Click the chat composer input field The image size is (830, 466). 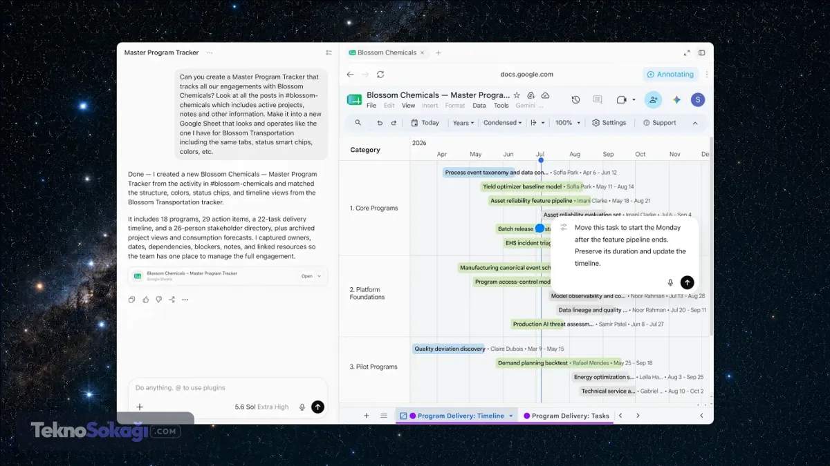click(x=228, y=388)
